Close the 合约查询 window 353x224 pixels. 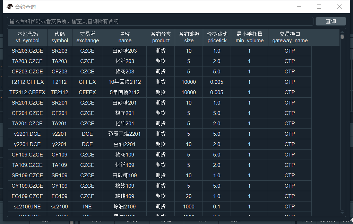[339, 7]
